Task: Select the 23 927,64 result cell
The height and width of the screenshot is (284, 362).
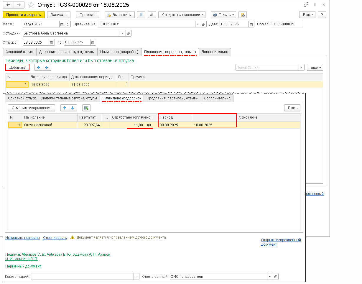Action: (89, 125)
